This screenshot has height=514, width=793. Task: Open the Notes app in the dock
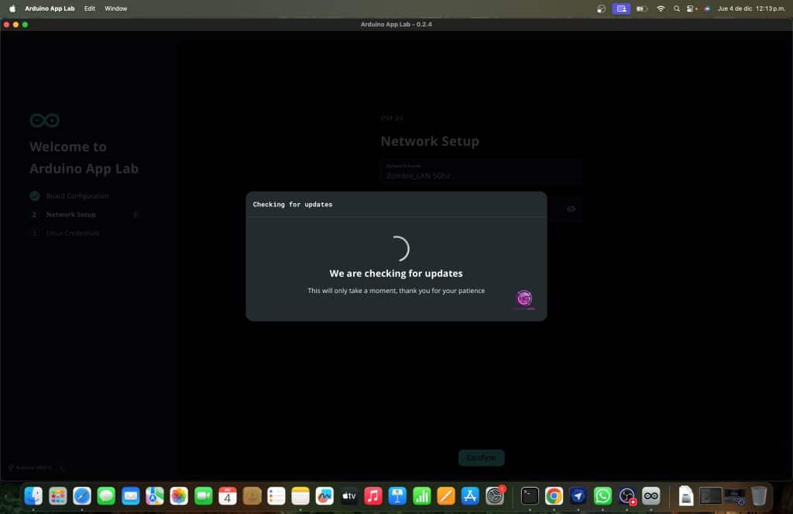(x=300, y=495)
